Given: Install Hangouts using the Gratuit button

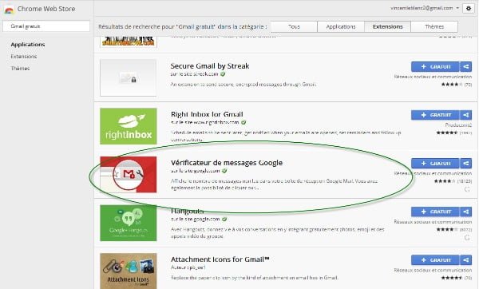Looking at the screenshot, I should point(435,212).
